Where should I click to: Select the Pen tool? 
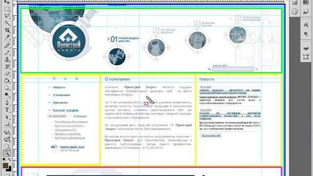click(x=7, y=103)
